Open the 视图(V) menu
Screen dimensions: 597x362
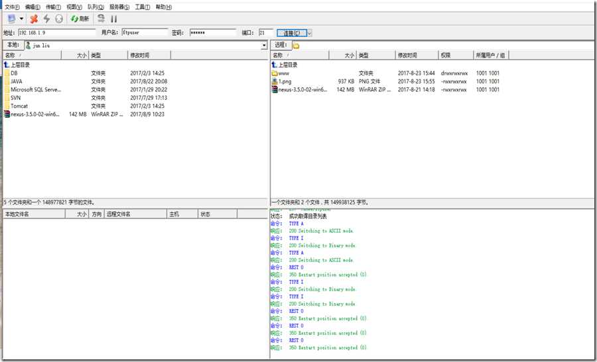click(x=74, y=7)
